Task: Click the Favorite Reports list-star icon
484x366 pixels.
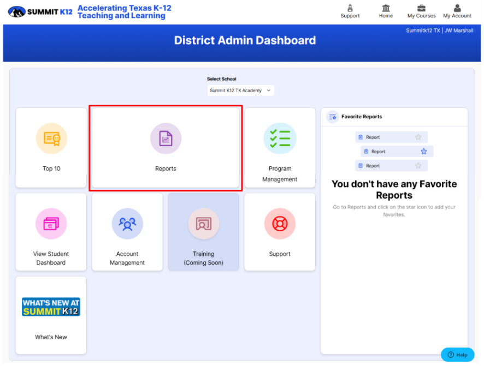Action: coord(333,117)
